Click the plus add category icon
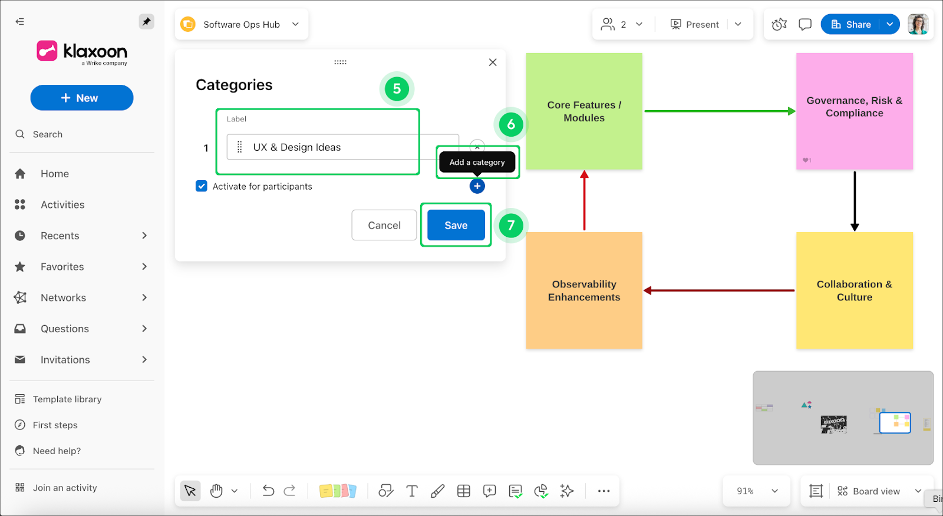The height and width of the screenshot is (516, 943). pyautogui.click(x=477, y=186)
